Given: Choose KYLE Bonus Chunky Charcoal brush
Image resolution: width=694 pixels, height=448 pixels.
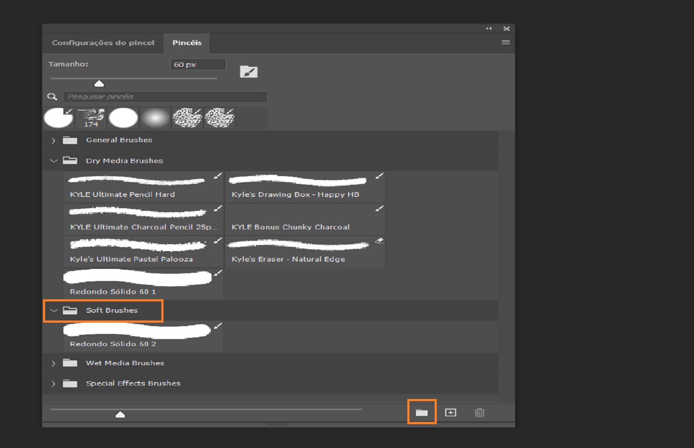Looking at the screenshot, I should pyautogui.click(x=305, y=219).
